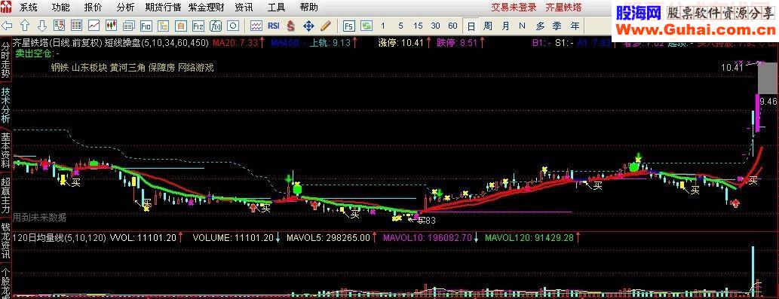Click the wavy indicator lines icon
The height and width of the screenshot is (299, 779).
pyautogui.click(x=256, y=26)
